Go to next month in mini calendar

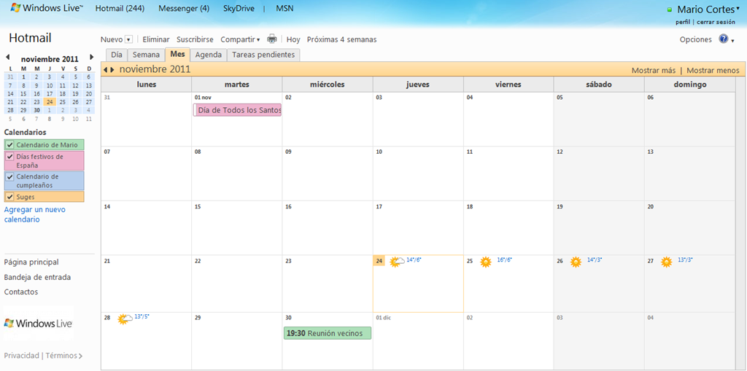point(91,57)
